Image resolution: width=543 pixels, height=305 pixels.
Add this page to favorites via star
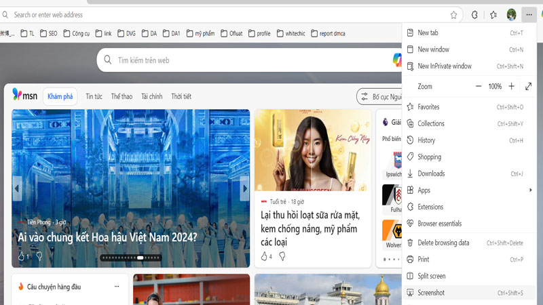coord(453,15)
